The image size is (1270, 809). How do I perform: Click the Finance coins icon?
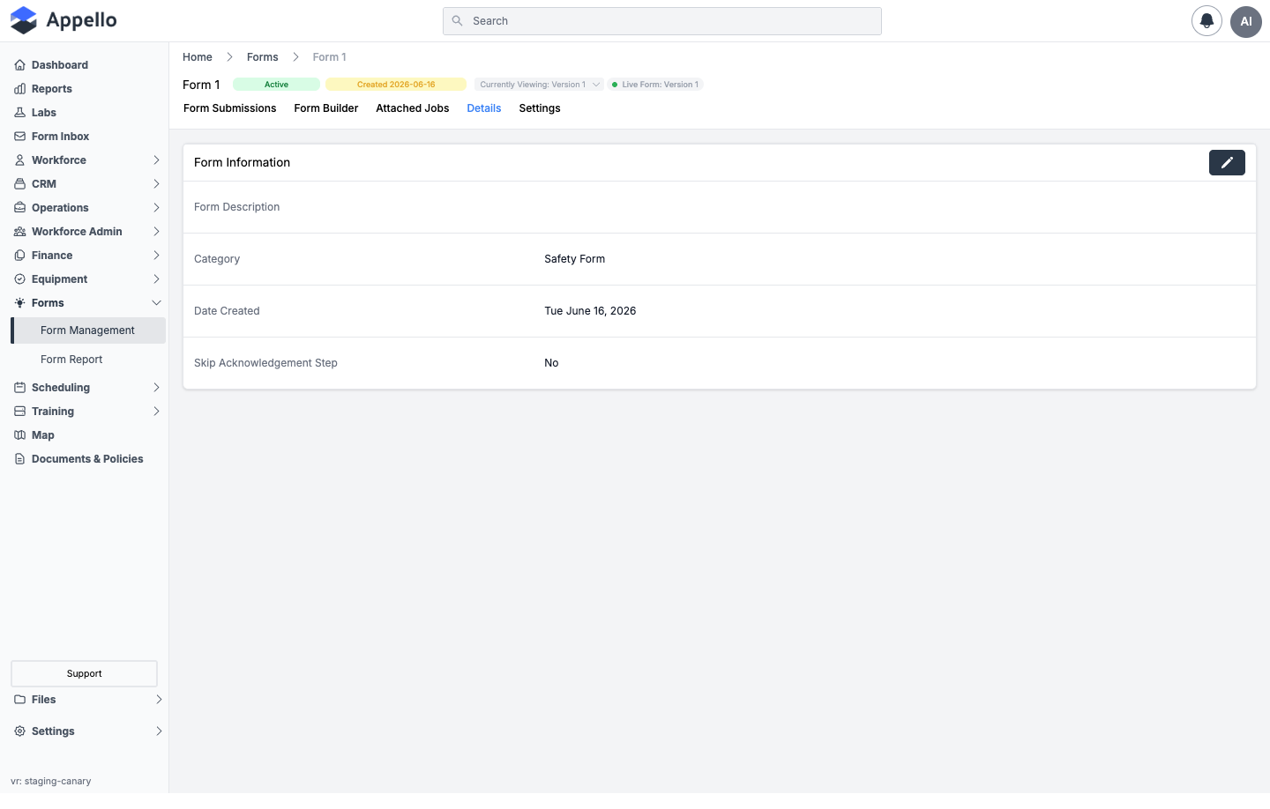coord(19,256)
